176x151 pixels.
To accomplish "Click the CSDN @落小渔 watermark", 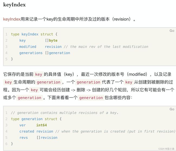I will (166, 149).
